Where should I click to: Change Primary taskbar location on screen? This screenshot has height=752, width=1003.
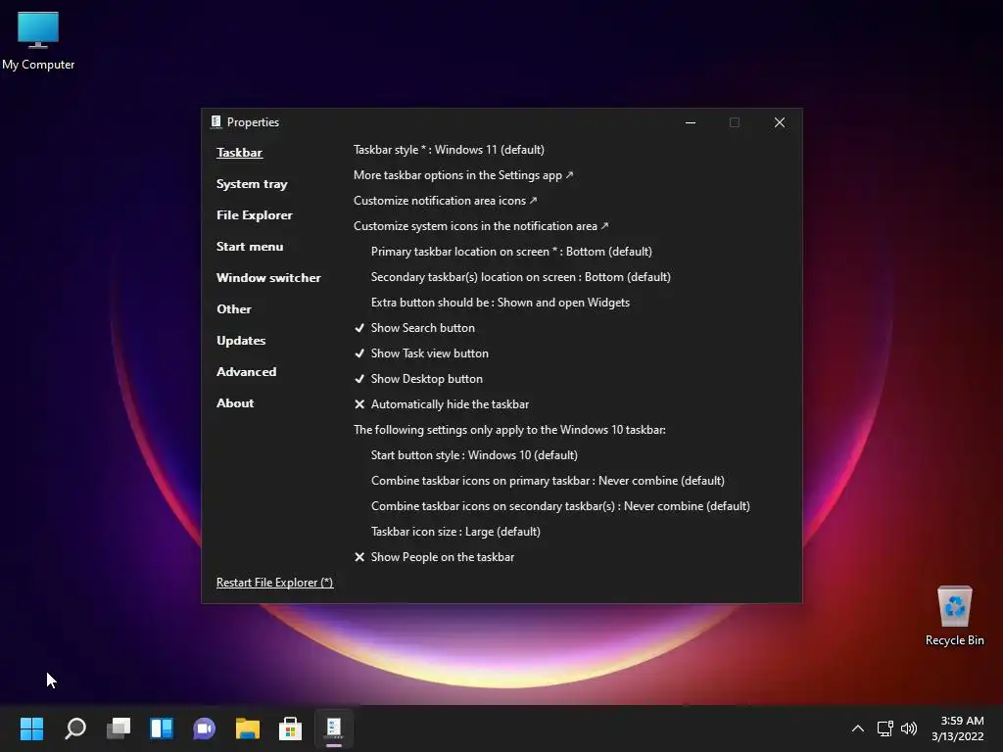tap(511, 252)
